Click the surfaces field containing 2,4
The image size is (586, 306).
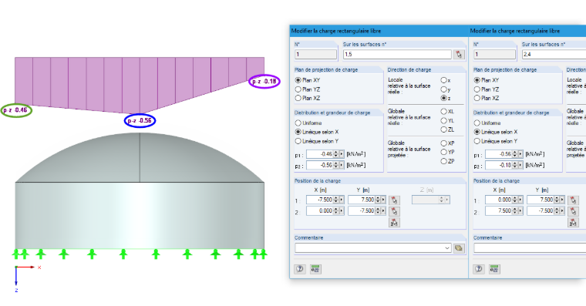554,55
